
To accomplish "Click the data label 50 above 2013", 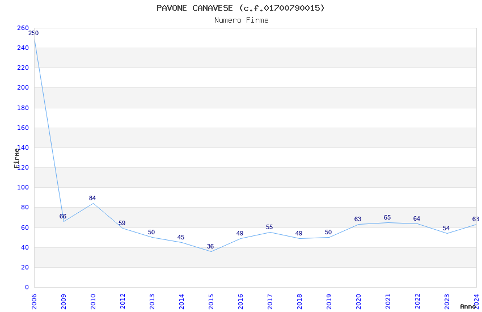I will [x=151, y=233].
